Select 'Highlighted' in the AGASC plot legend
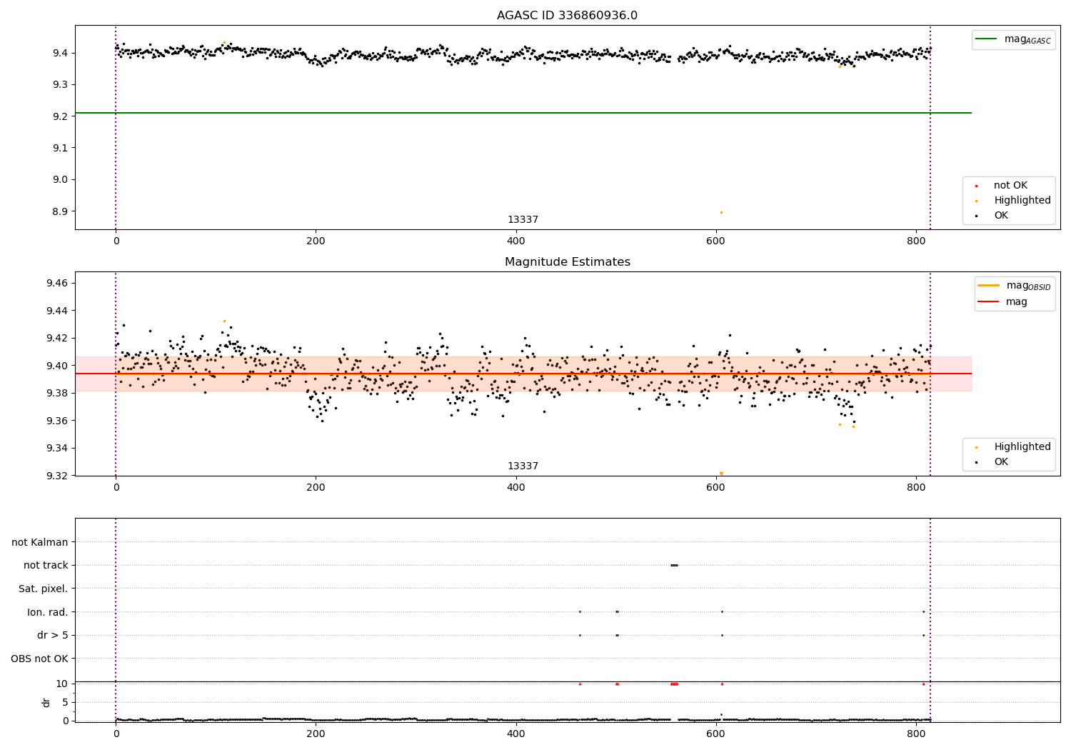This screenshot has height=750, width=1071. (1012, 201)
